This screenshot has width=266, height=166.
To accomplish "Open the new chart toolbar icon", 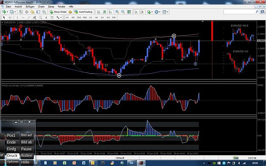I will click(x=4, y=12).
